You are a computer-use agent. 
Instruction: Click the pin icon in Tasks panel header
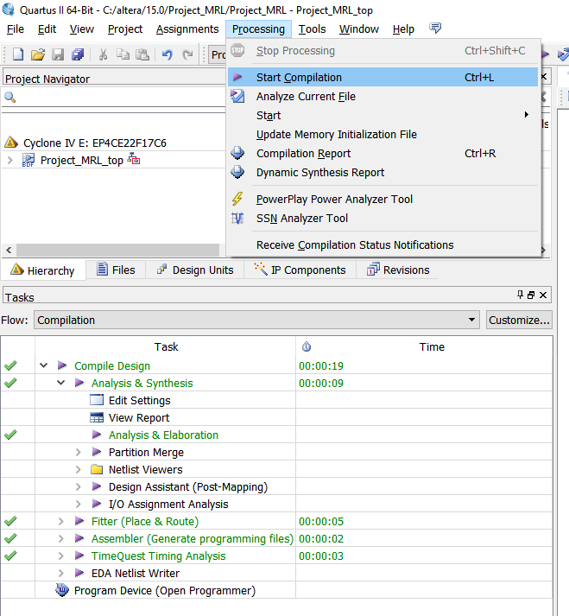pos(521,295)
